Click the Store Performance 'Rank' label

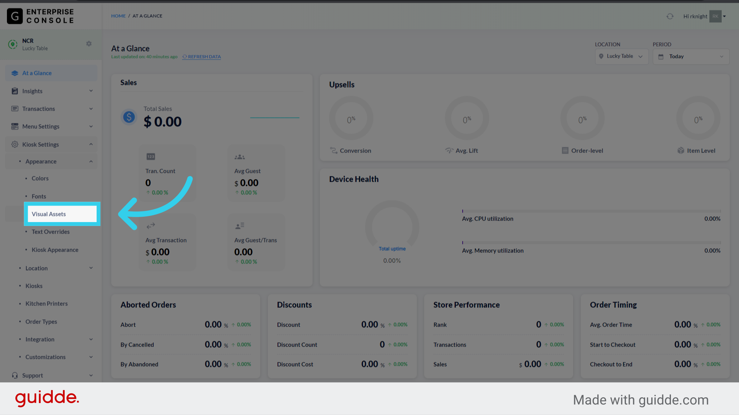pos(440,325)
